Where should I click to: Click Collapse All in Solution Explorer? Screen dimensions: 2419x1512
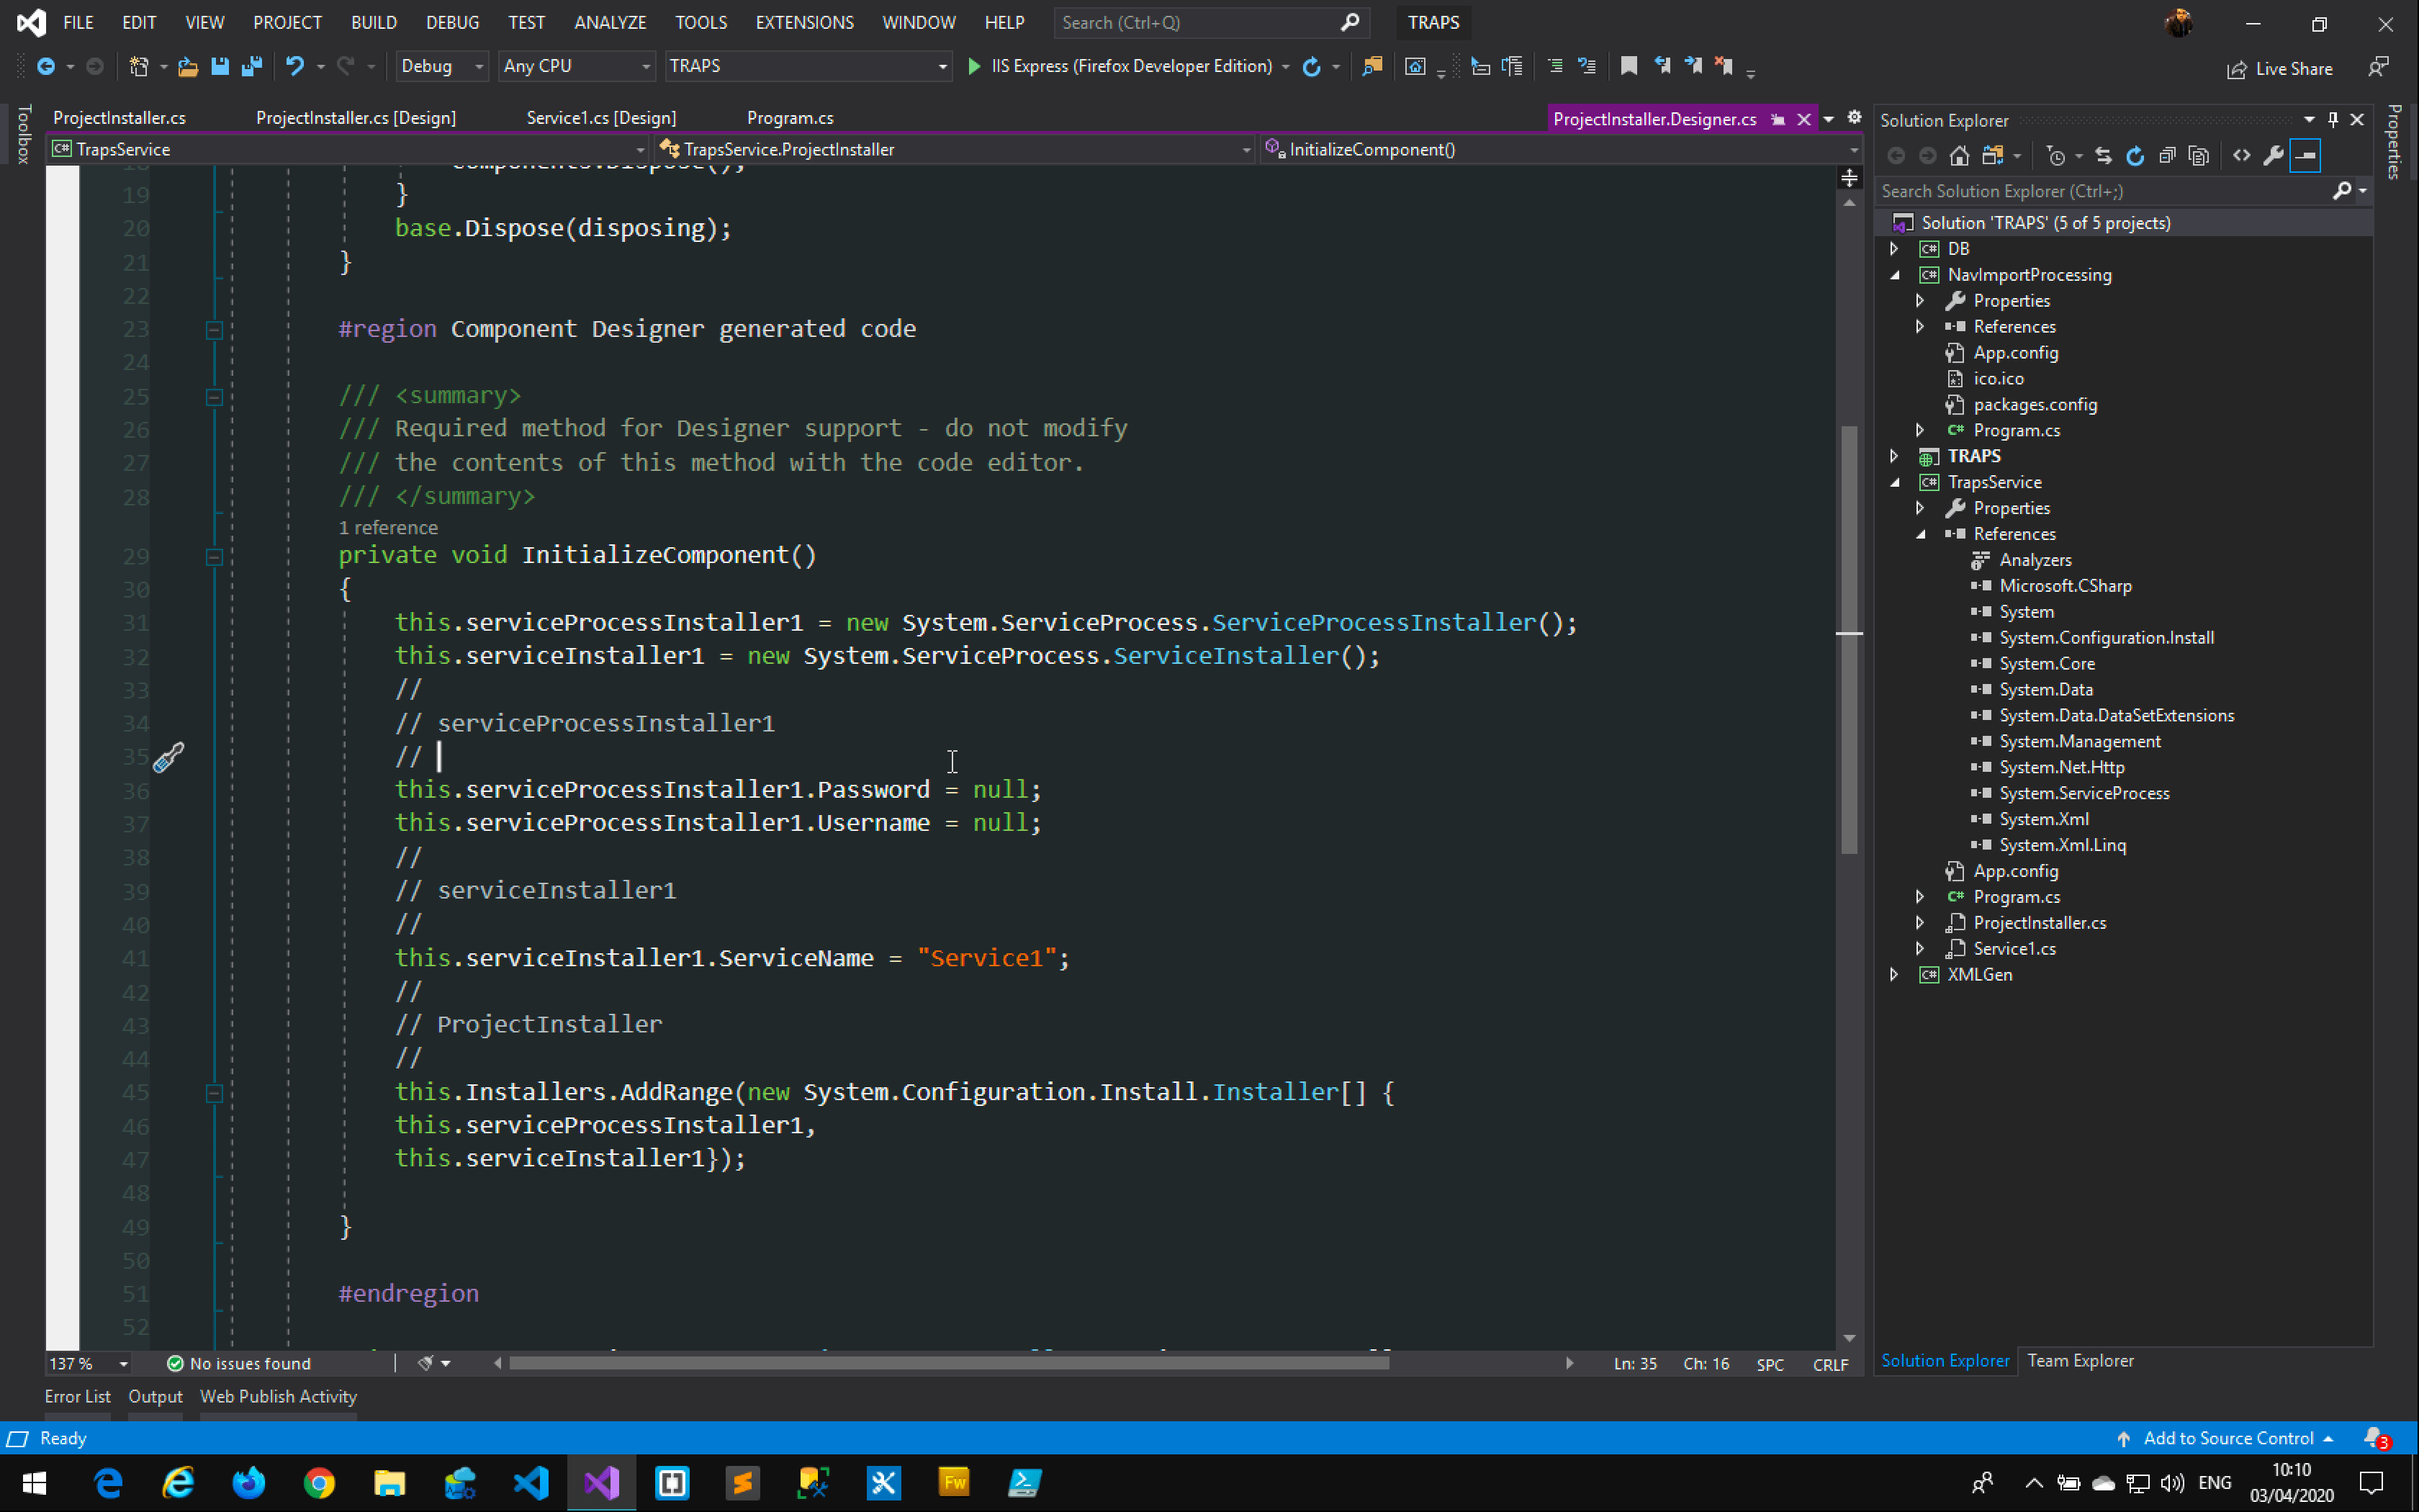tap(2167, 155)
